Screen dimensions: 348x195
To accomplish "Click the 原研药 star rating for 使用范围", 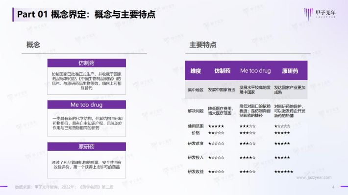I will (282, 127).
